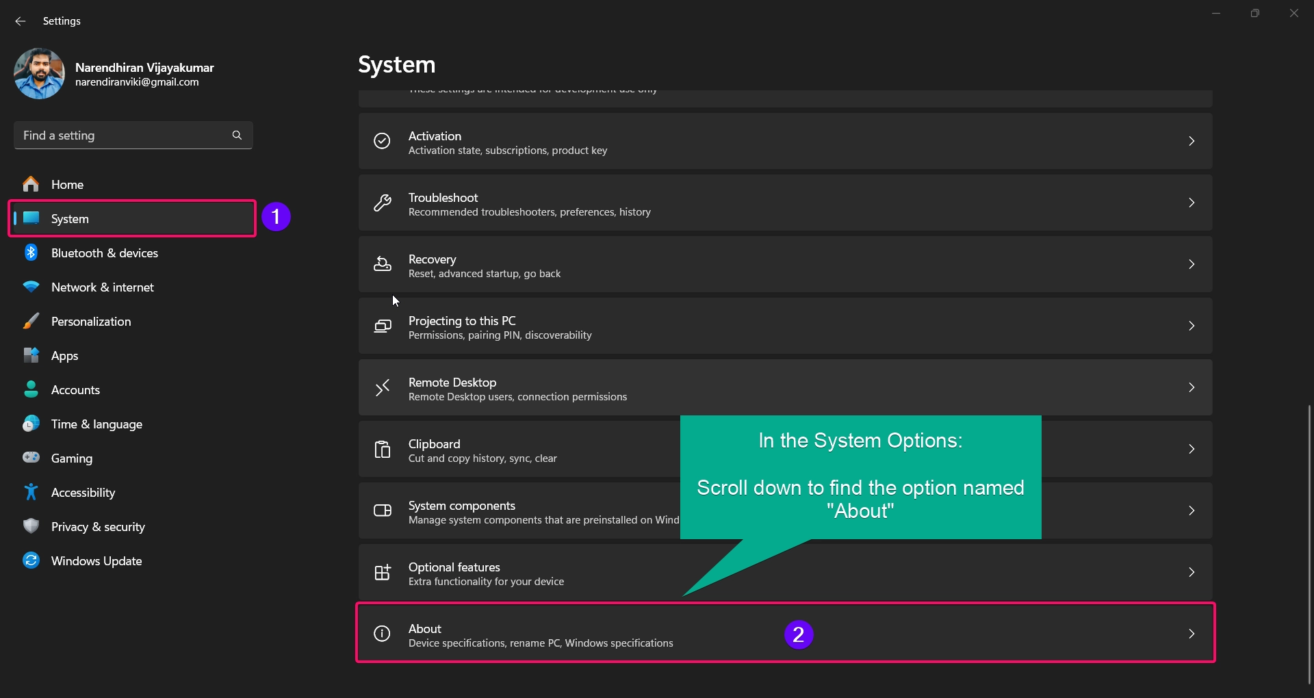Click the Remote Desktop icon
The height and width of the screenshot is (698, 1314).
coord(382,387)
